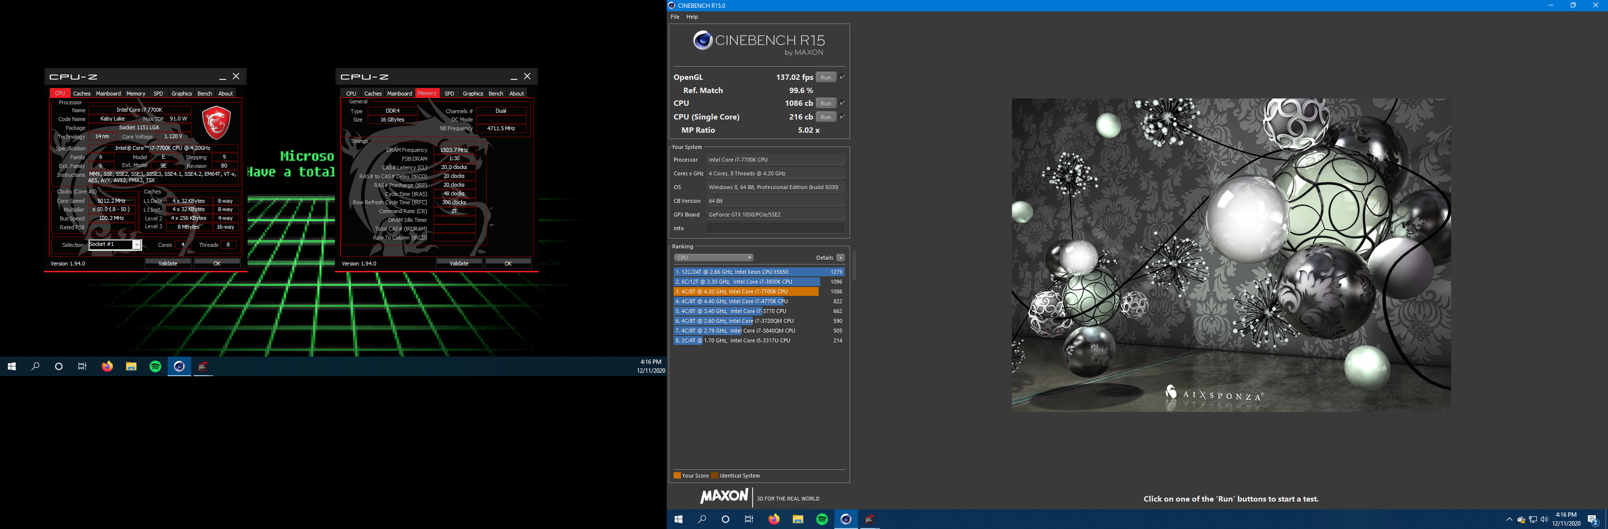Click Validate in left CPU-Z window
The width and height of the screenshot is (1608, 529).
click(168, 264)
